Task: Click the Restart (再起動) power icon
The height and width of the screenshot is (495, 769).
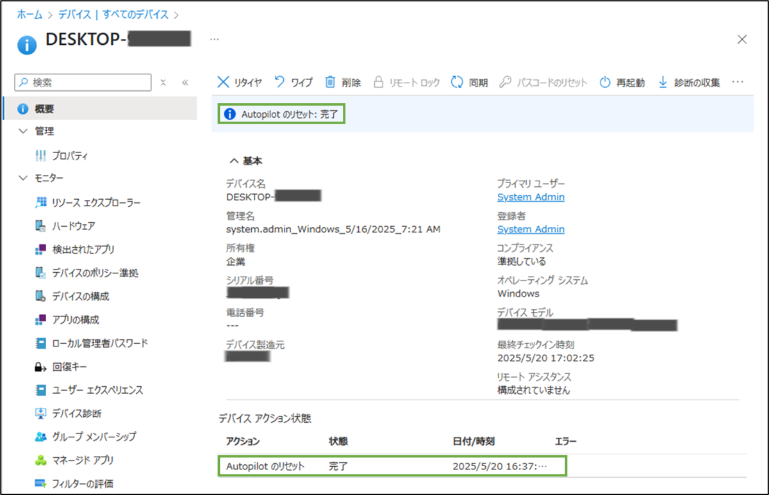Action: [605, 82]
